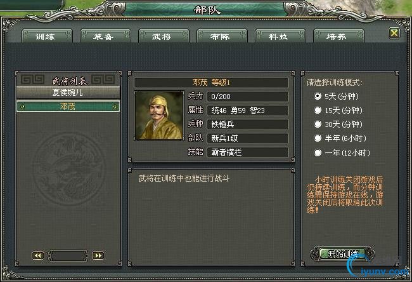Click the page number field between arrows
The height and width of the screenshot is (282, 412).
coord(68,256)
